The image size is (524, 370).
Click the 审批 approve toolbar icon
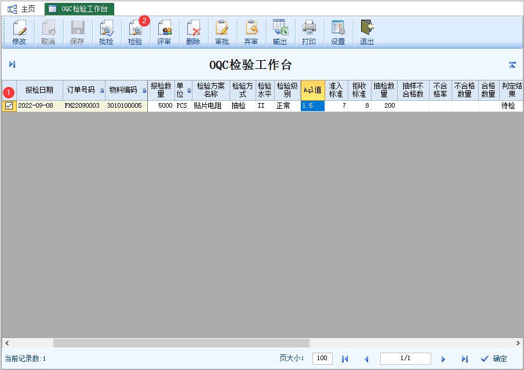[x=222, y=32]
